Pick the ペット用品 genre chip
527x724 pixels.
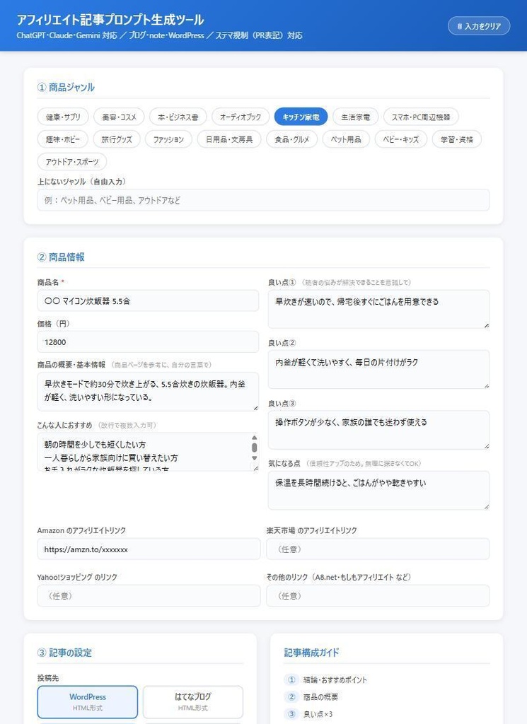346,139
